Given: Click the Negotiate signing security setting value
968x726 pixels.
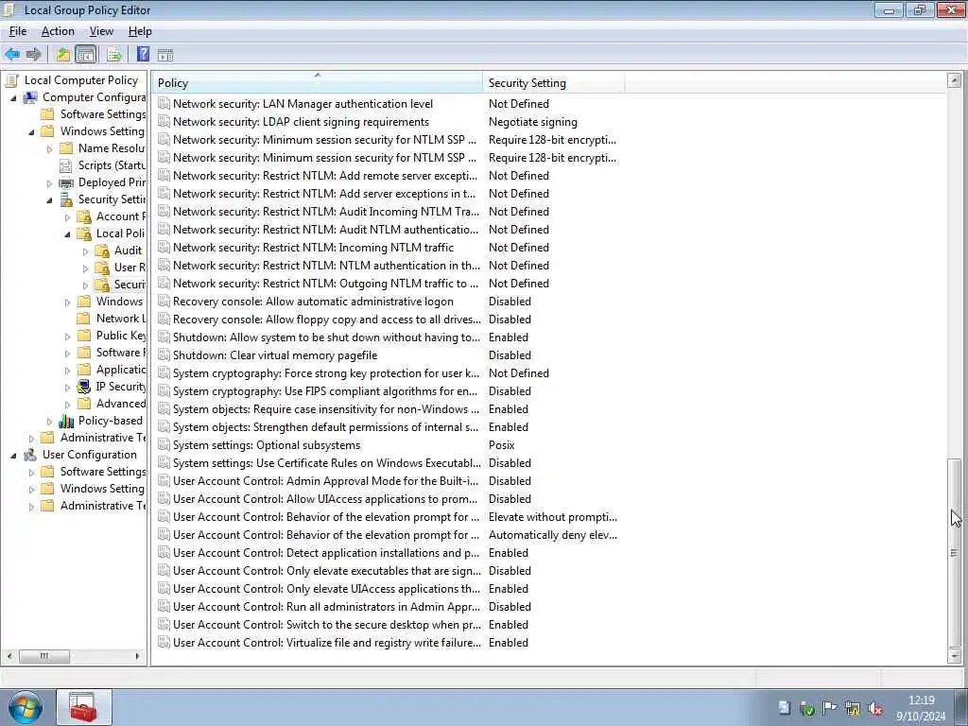Looking at the screenshot, I should pos(533,122).
